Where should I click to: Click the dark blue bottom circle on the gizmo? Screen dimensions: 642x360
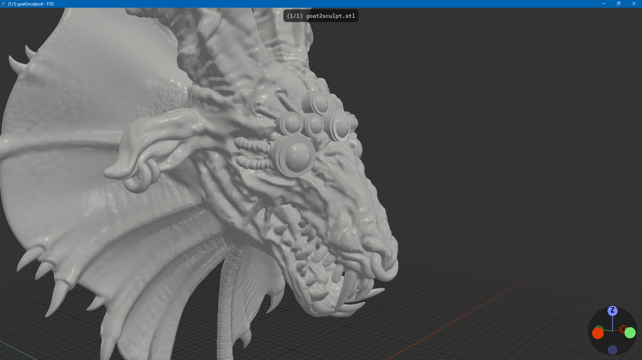pos(612,350)
